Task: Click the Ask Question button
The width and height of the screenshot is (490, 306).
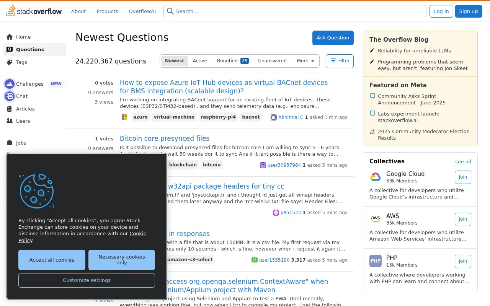Action: (x=333, y=38)
